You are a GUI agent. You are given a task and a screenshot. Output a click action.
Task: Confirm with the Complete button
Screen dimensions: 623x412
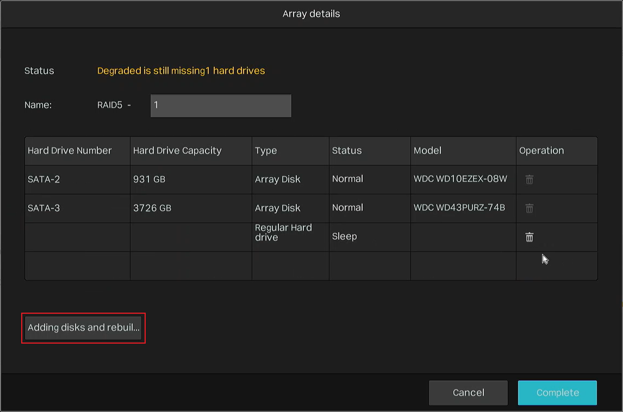tap(557, 392)
